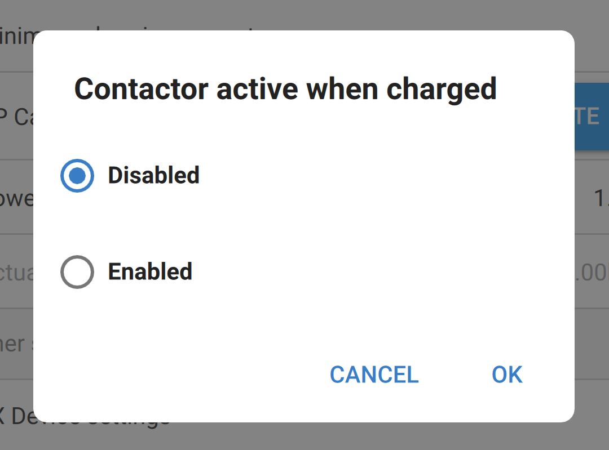This screenshot has width=609, height=450.
Task: Select the Enabled radio button
Action: [77, 272]
